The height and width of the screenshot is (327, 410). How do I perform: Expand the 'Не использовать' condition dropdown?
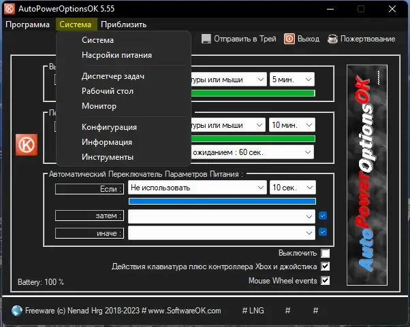198,188
